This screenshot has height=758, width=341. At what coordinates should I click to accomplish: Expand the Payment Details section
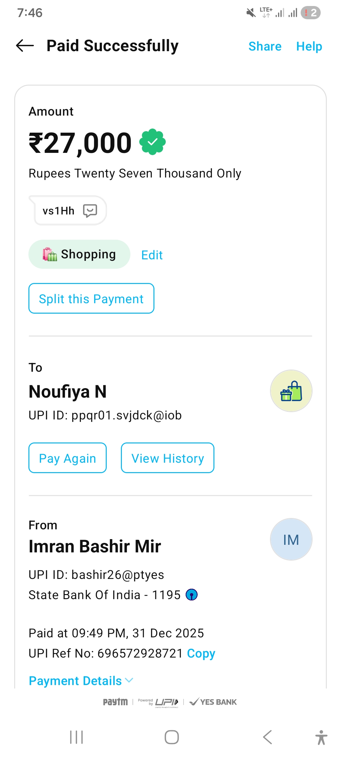75,681
